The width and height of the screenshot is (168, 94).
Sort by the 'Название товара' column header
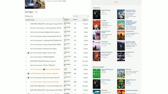coord(30,20)
